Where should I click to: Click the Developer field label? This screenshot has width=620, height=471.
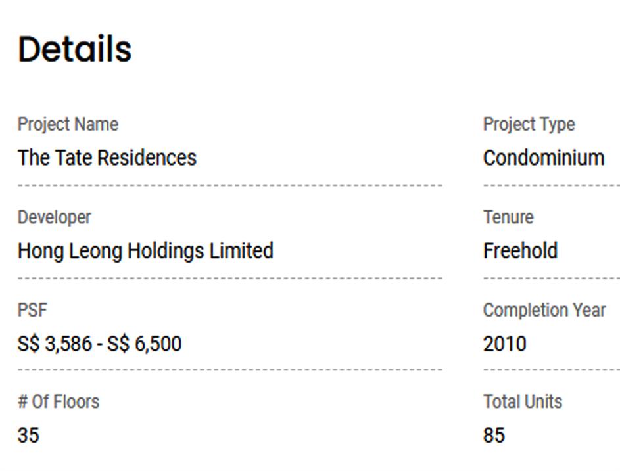(54, 217)
